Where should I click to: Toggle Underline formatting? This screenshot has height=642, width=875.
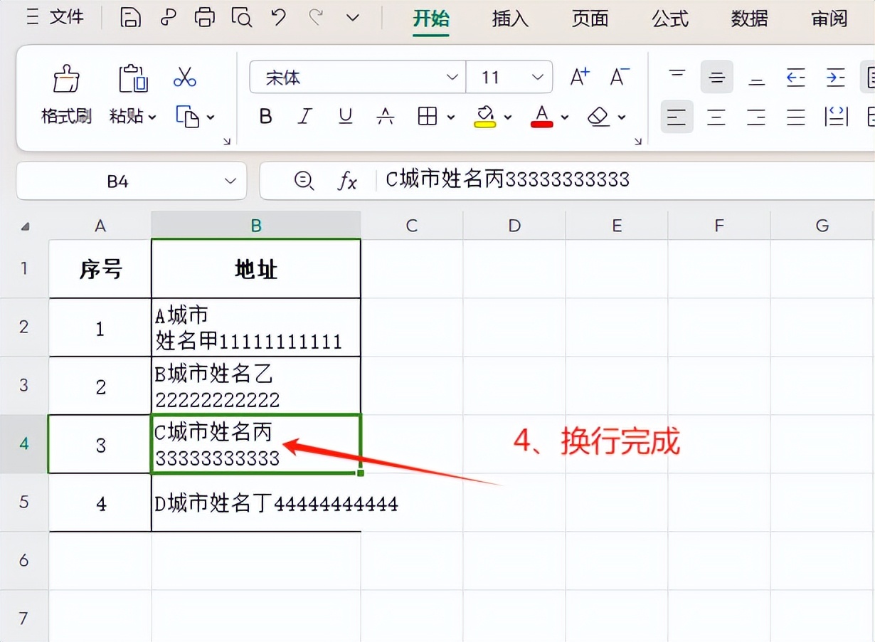tap(346, 117)
